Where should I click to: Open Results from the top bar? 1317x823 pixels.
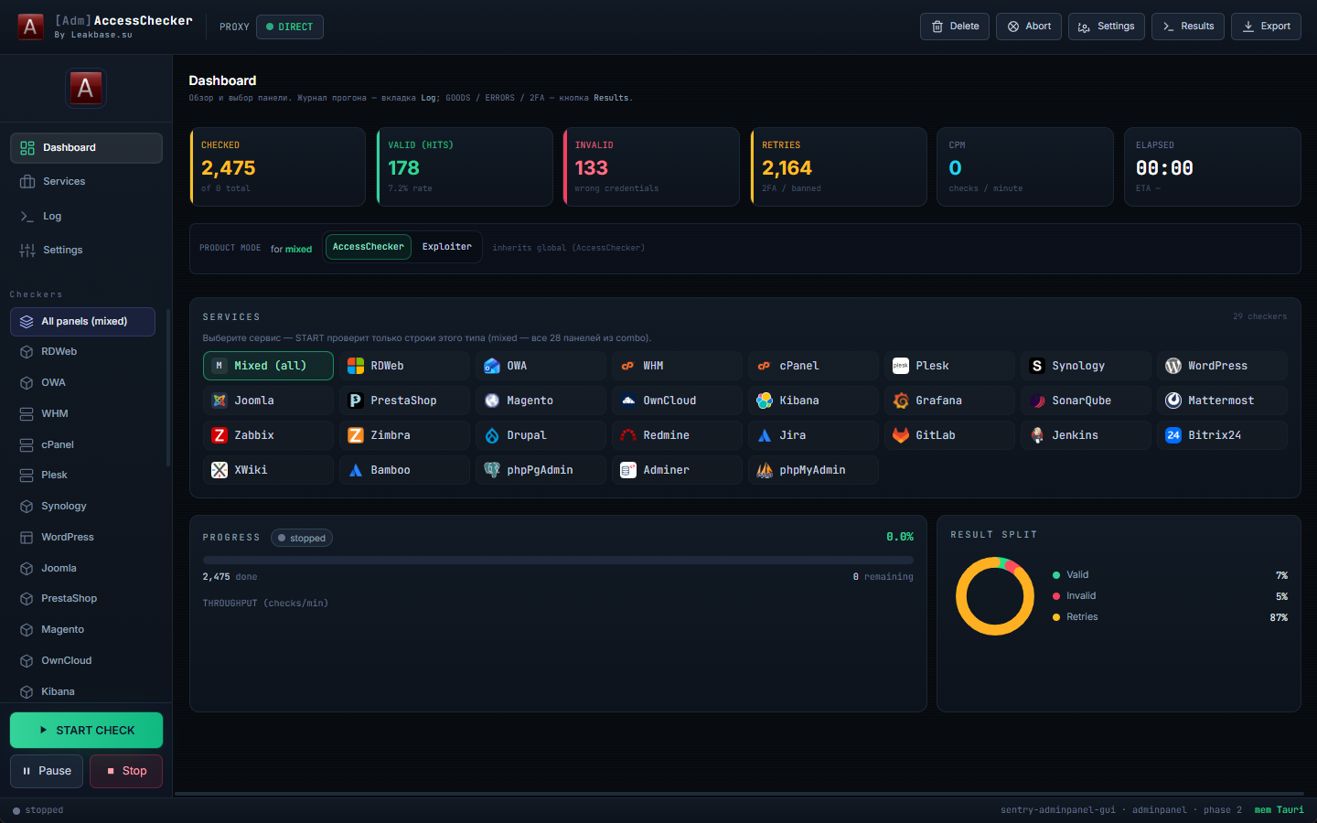tap(1188, 27)
